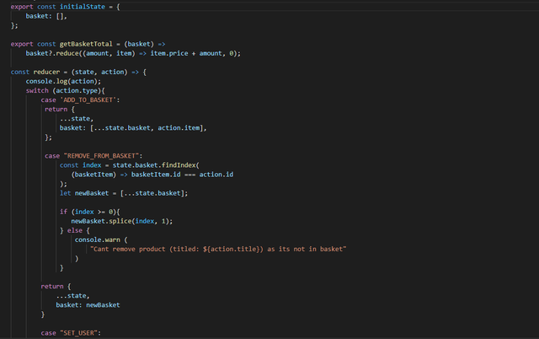539x339 pixels.
Task: Click 'basket: newBasket' line
Action: tap(88, 304)
